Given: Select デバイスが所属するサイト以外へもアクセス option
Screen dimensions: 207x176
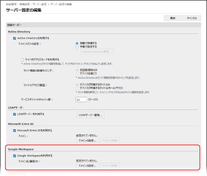Looking at the screenshot, I should (x=77, y=88).
